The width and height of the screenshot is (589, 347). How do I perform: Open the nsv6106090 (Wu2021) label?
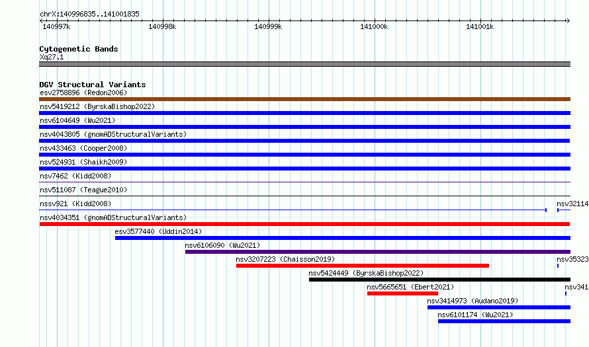tap(222, 245)
